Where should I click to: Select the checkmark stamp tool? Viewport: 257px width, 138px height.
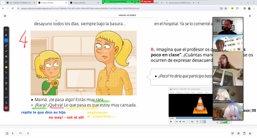tap(6, 51)
